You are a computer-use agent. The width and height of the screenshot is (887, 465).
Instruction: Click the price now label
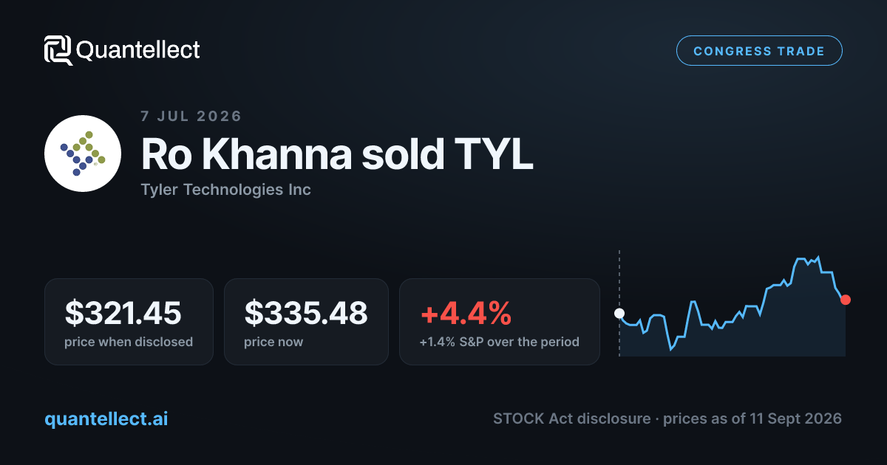273,342
